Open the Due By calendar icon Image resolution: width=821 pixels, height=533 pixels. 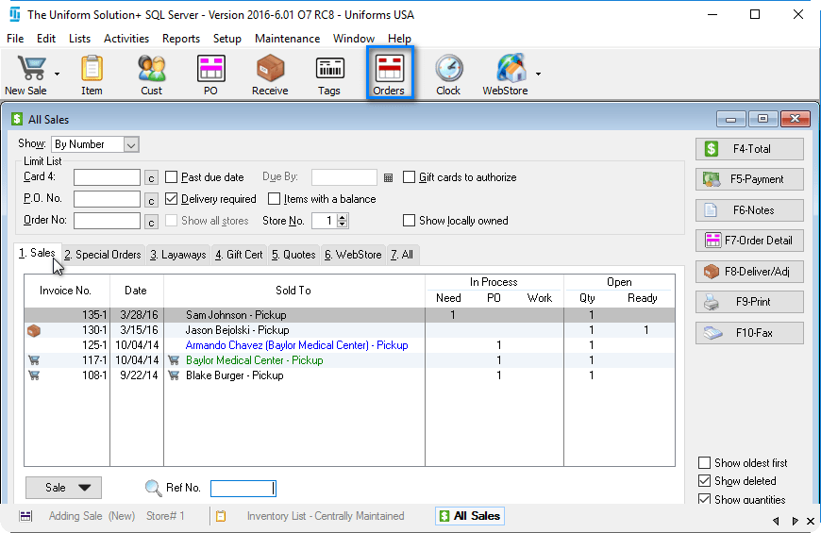pos(388,177)
